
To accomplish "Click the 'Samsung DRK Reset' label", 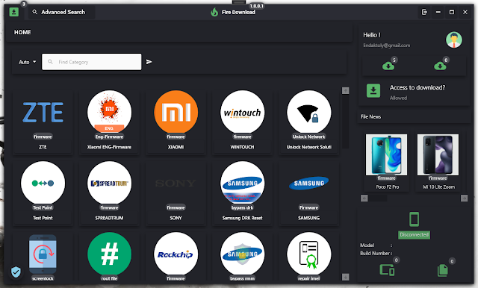I will pos(242,218).
